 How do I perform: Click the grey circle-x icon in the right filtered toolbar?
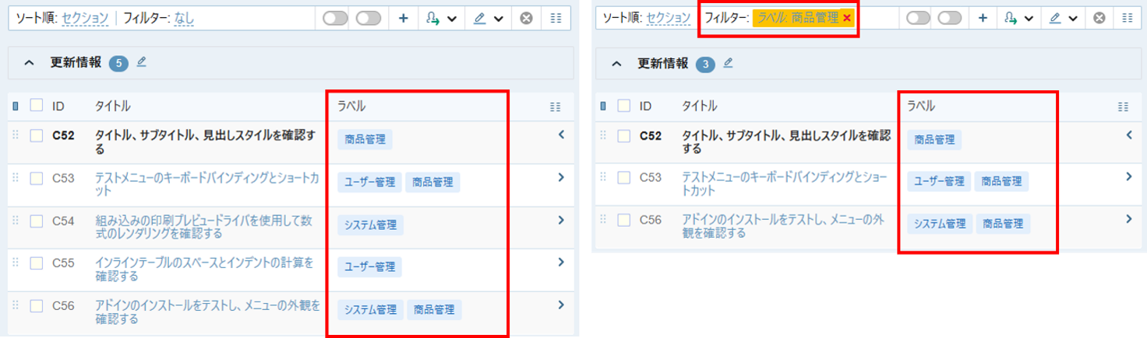1099,19
